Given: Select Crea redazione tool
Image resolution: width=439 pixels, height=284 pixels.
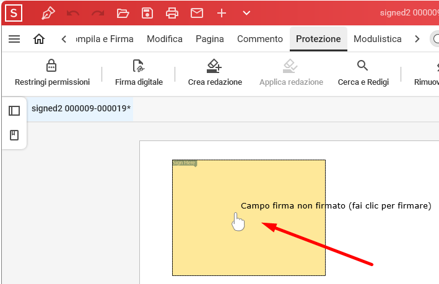Looking at the screenshot, I should (215, 73).
